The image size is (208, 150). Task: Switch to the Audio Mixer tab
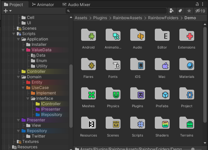point(76,4)
